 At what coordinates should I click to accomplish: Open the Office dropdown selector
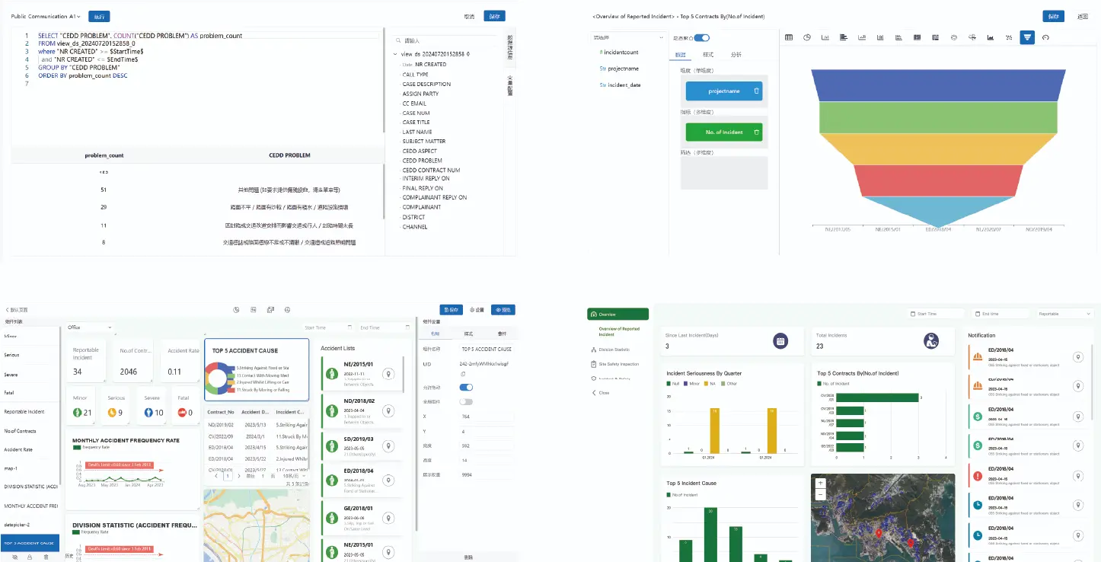pos(89,327)
